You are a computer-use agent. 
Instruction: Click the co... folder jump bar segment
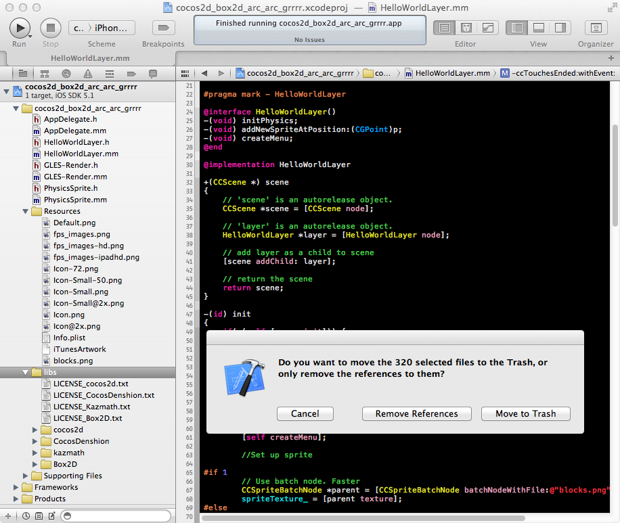(x=377, y=73)
